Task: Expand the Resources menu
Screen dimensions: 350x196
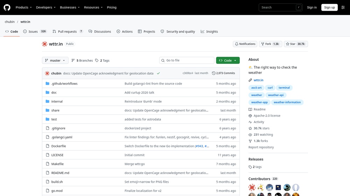Action: pyautogui.click(x=93, y=7)
